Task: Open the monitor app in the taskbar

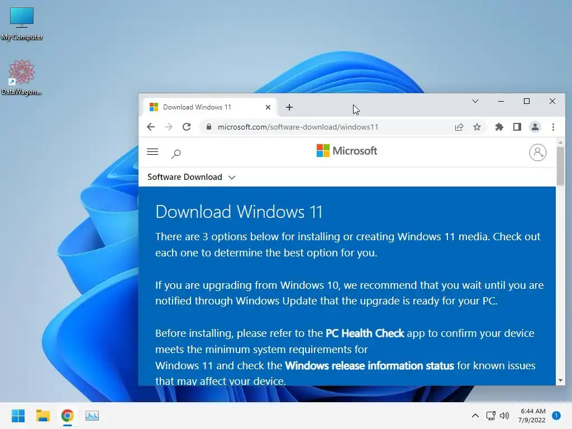Action: (92, 416)
